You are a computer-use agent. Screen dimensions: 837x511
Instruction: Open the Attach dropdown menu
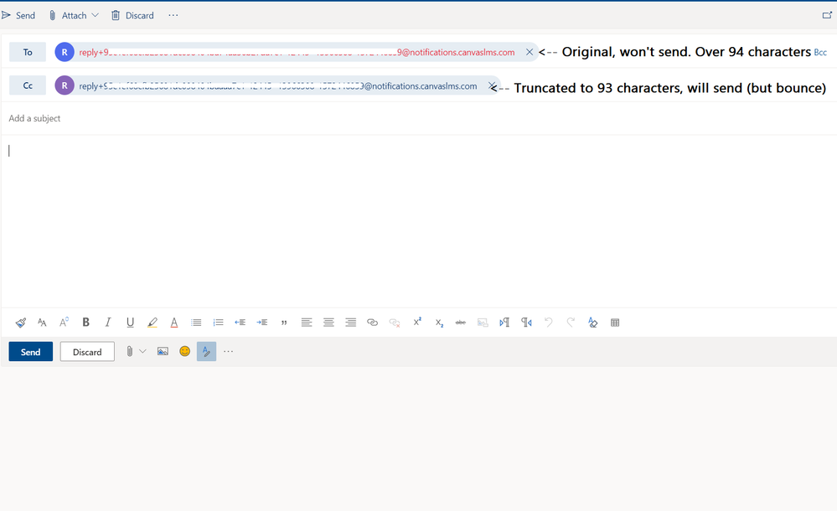tap(74, 15)
